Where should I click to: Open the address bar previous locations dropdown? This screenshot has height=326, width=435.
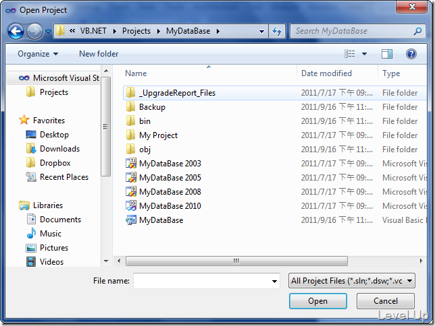coord(261,31)
